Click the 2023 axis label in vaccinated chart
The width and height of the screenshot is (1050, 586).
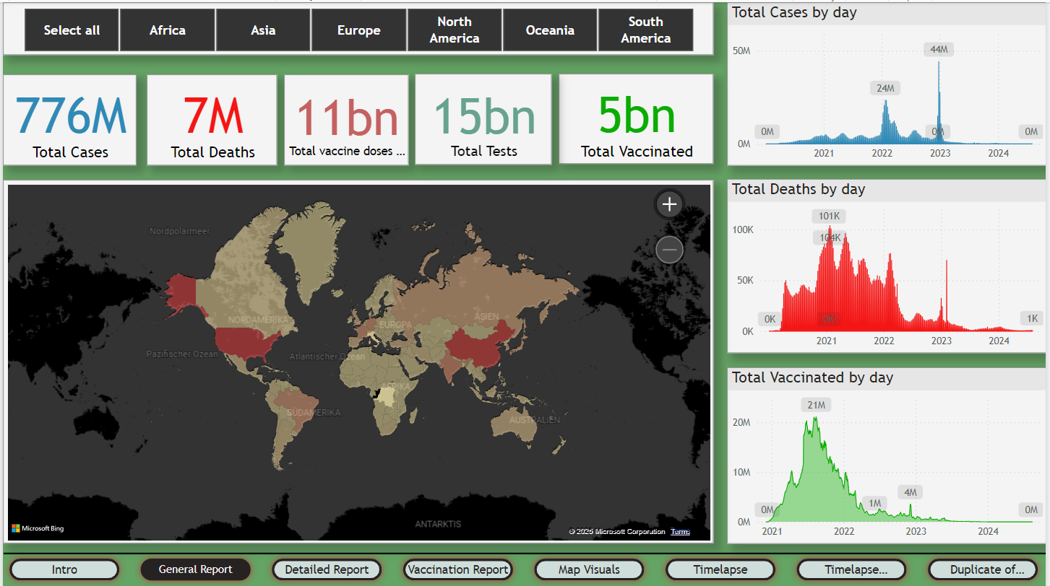click(x=916, y=531)
